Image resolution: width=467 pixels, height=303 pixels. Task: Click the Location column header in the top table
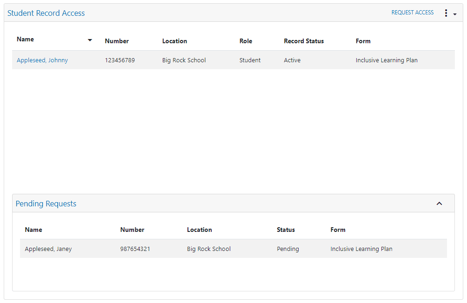click(x=174, y=41)
